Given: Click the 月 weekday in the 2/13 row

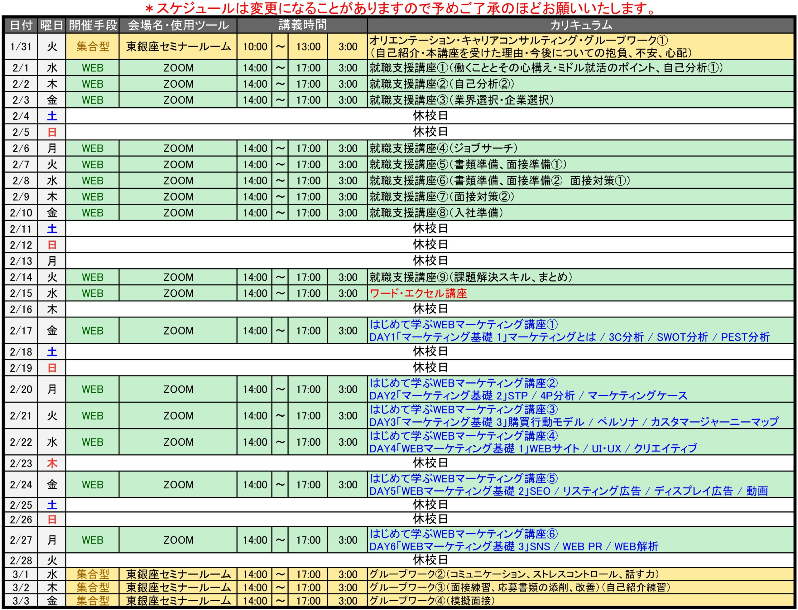Looking at the screenshot, I should point(52,261).
